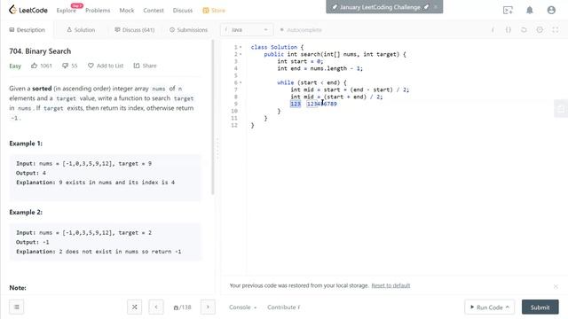Viewport: 568px width, 319px height.
Task: Collapse line 1 class fold arrow
Action: [x=241, y=47]
